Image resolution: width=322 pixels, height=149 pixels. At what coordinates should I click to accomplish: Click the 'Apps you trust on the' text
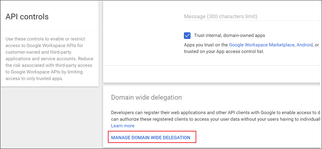coord(206,45)
